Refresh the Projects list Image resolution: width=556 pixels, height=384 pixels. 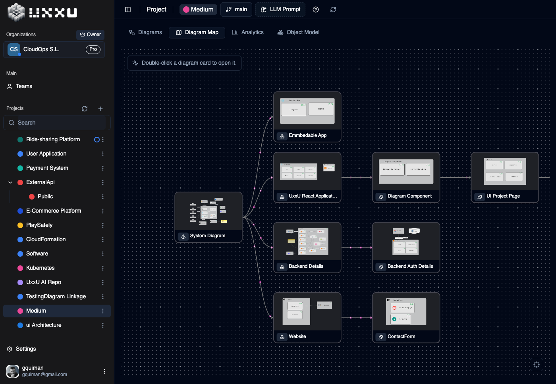[85, 109]
